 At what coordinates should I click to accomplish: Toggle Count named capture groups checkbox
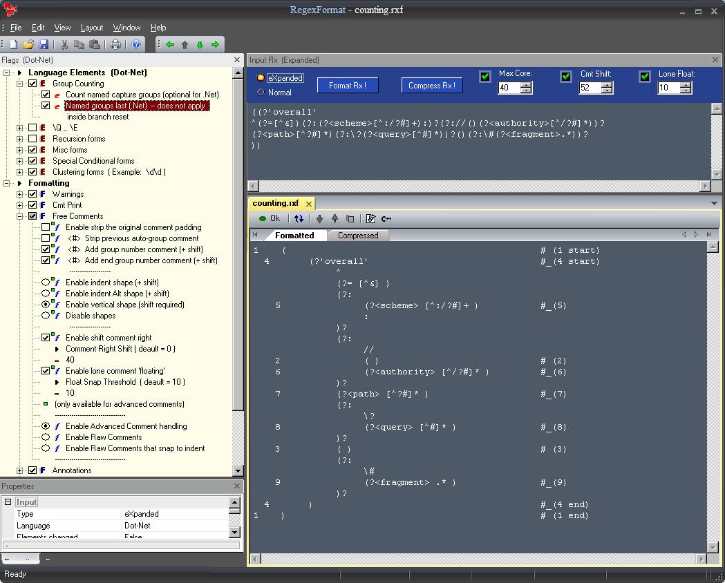(46, 95)
